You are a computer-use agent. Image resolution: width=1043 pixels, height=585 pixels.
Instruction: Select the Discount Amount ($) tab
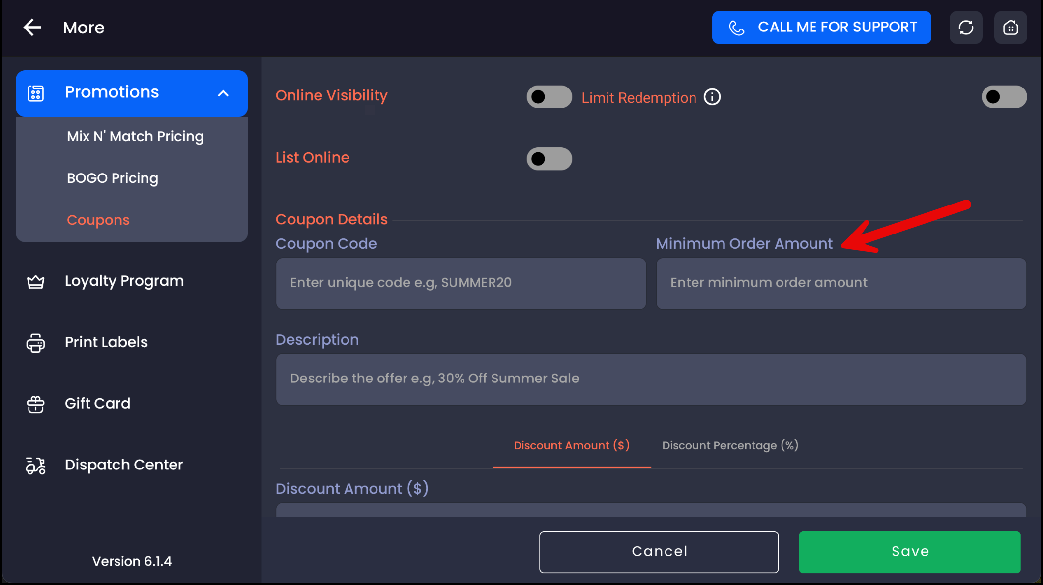coord(571,445)
